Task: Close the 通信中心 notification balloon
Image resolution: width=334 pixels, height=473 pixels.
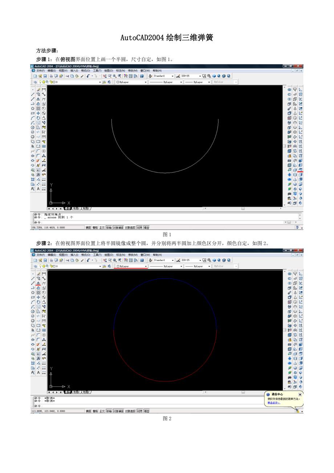Action: point(300,394)
